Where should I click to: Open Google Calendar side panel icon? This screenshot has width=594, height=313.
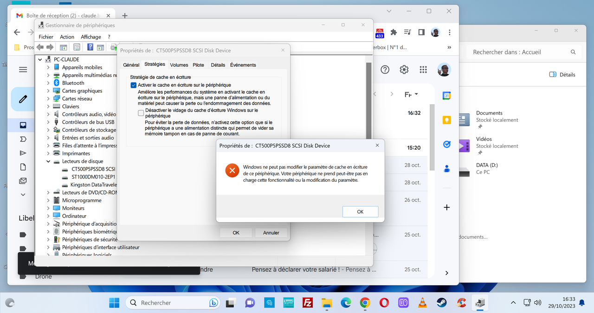(x=447, y=96)
